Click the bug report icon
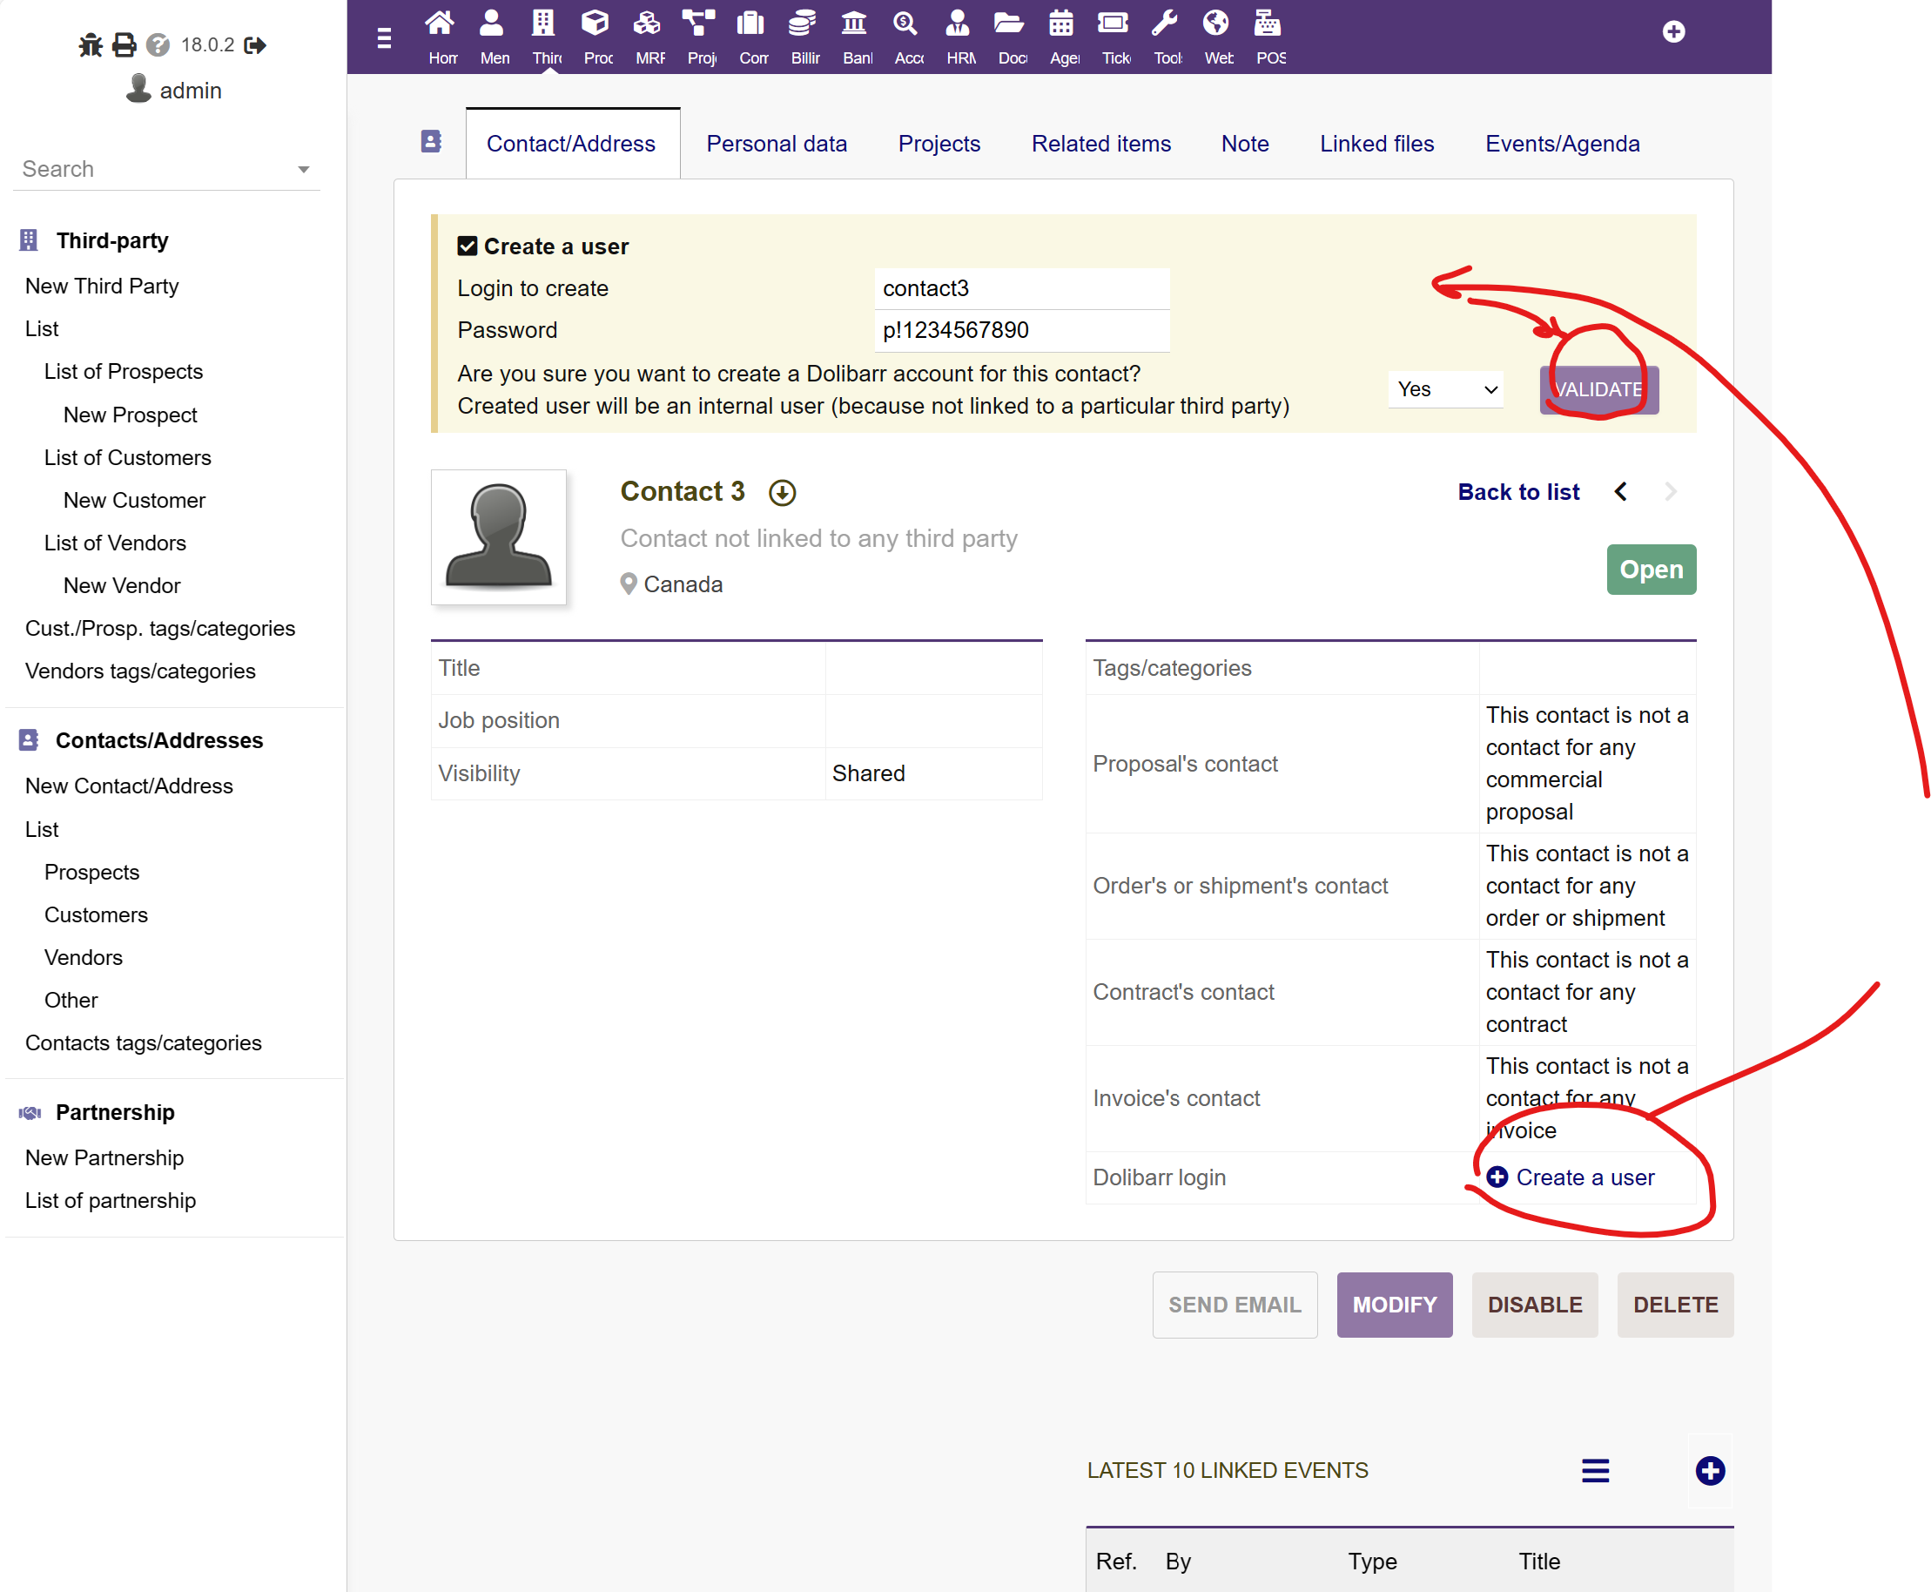Image resolution: width=1931 pixels, height=1592 pixels. (90, 45)
